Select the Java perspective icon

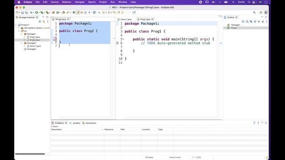point(266,12)
